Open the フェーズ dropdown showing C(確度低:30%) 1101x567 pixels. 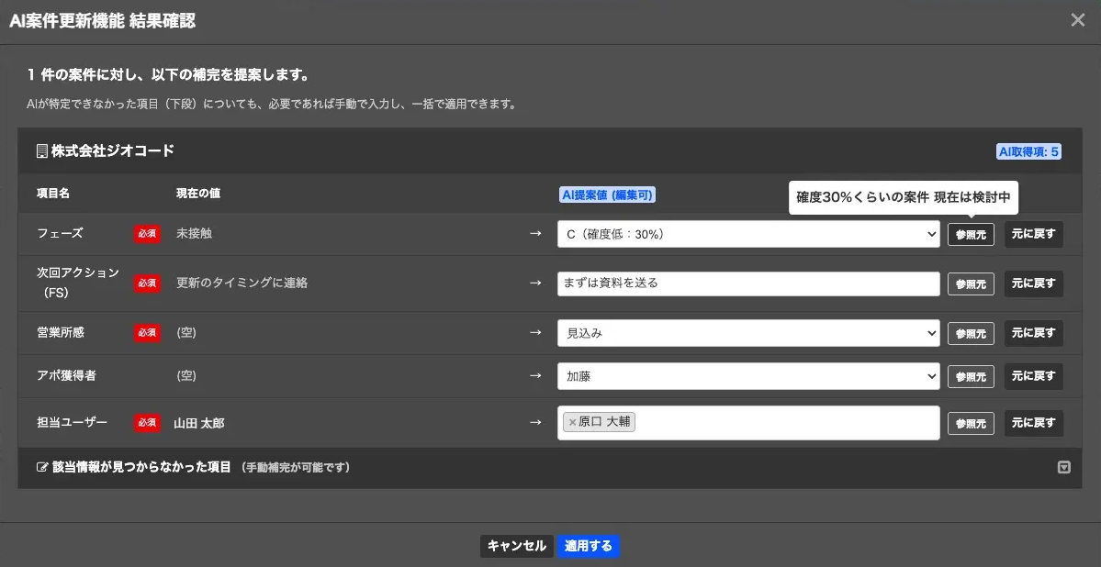click(x=748, y=234)
